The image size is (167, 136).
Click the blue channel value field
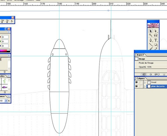click(x=5, y=46)
